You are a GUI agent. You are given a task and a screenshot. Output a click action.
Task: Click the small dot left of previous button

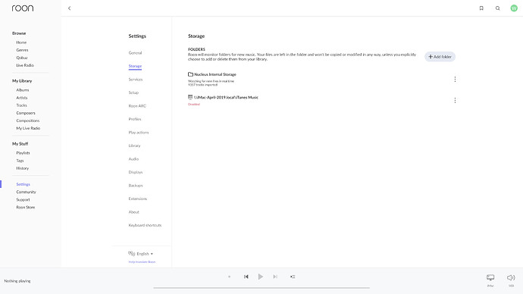point(229,277)
